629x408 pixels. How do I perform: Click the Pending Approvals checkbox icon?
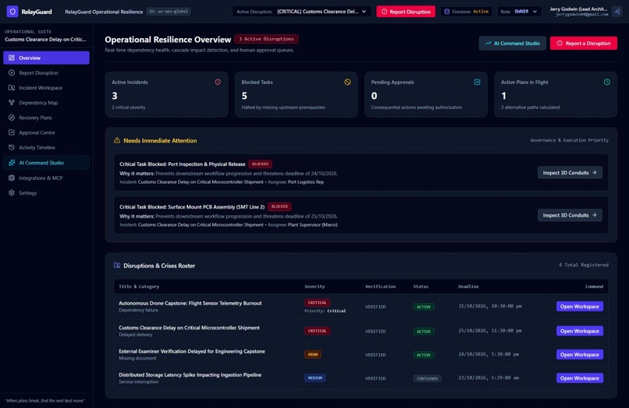click(x=478, y=82)
